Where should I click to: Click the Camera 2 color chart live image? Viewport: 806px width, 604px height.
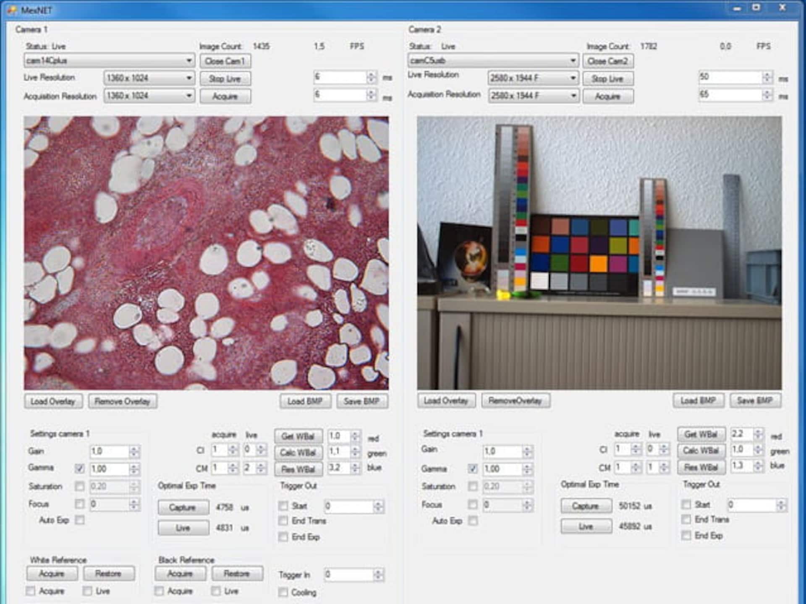tap(599, 253)
